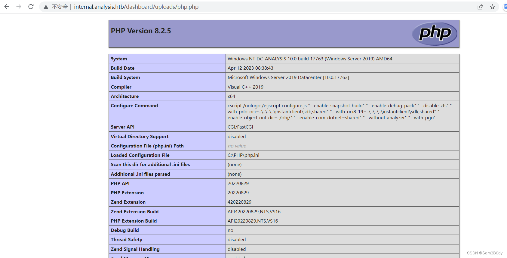Click the Apr 12 2023 08:38:43 value
Screen dimensions: 507x258
250,68
